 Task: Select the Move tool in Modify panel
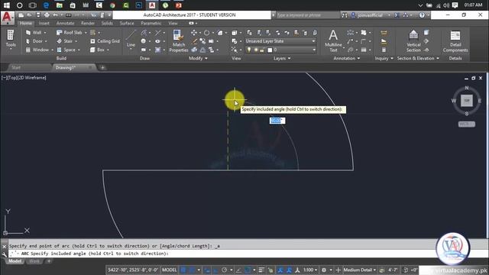pos(194,32)
